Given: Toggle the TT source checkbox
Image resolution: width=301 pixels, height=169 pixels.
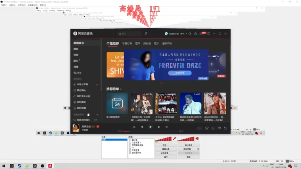Looking at the screenshot, I should tap(130, 148).
